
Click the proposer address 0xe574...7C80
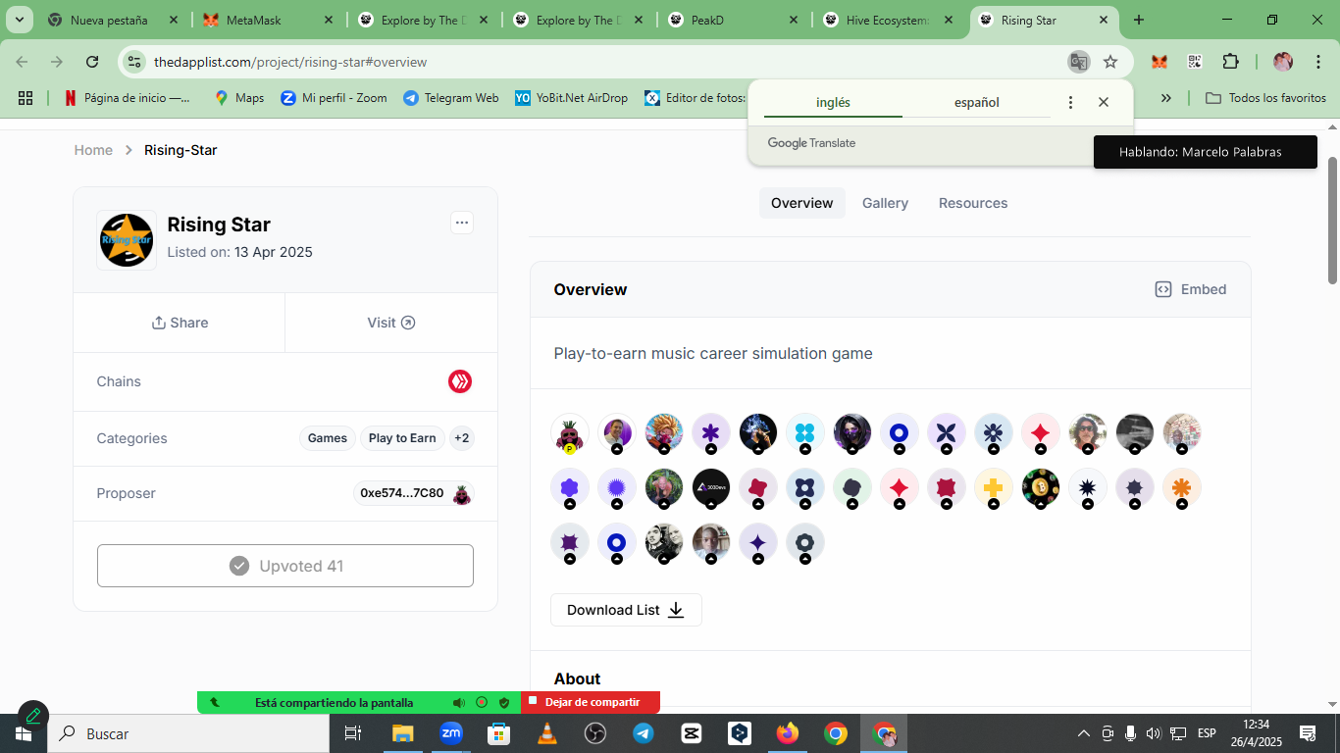point(401,493)
